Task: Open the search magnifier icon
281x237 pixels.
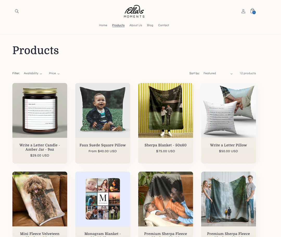Action: [x=17, y=11]
